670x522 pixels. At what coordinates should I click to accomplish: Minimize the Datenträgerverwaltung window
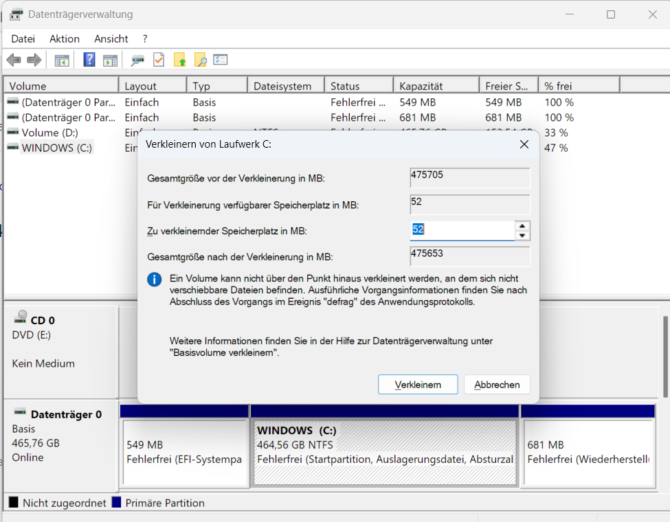[x=570, y=14]
